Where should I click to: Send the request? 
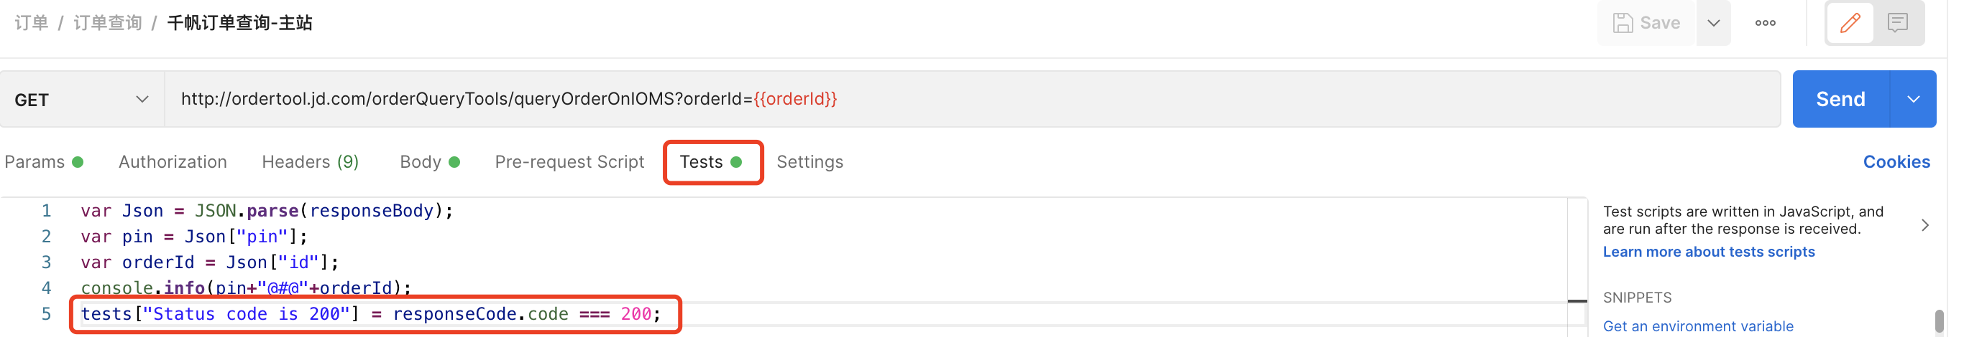point(1840,99)
